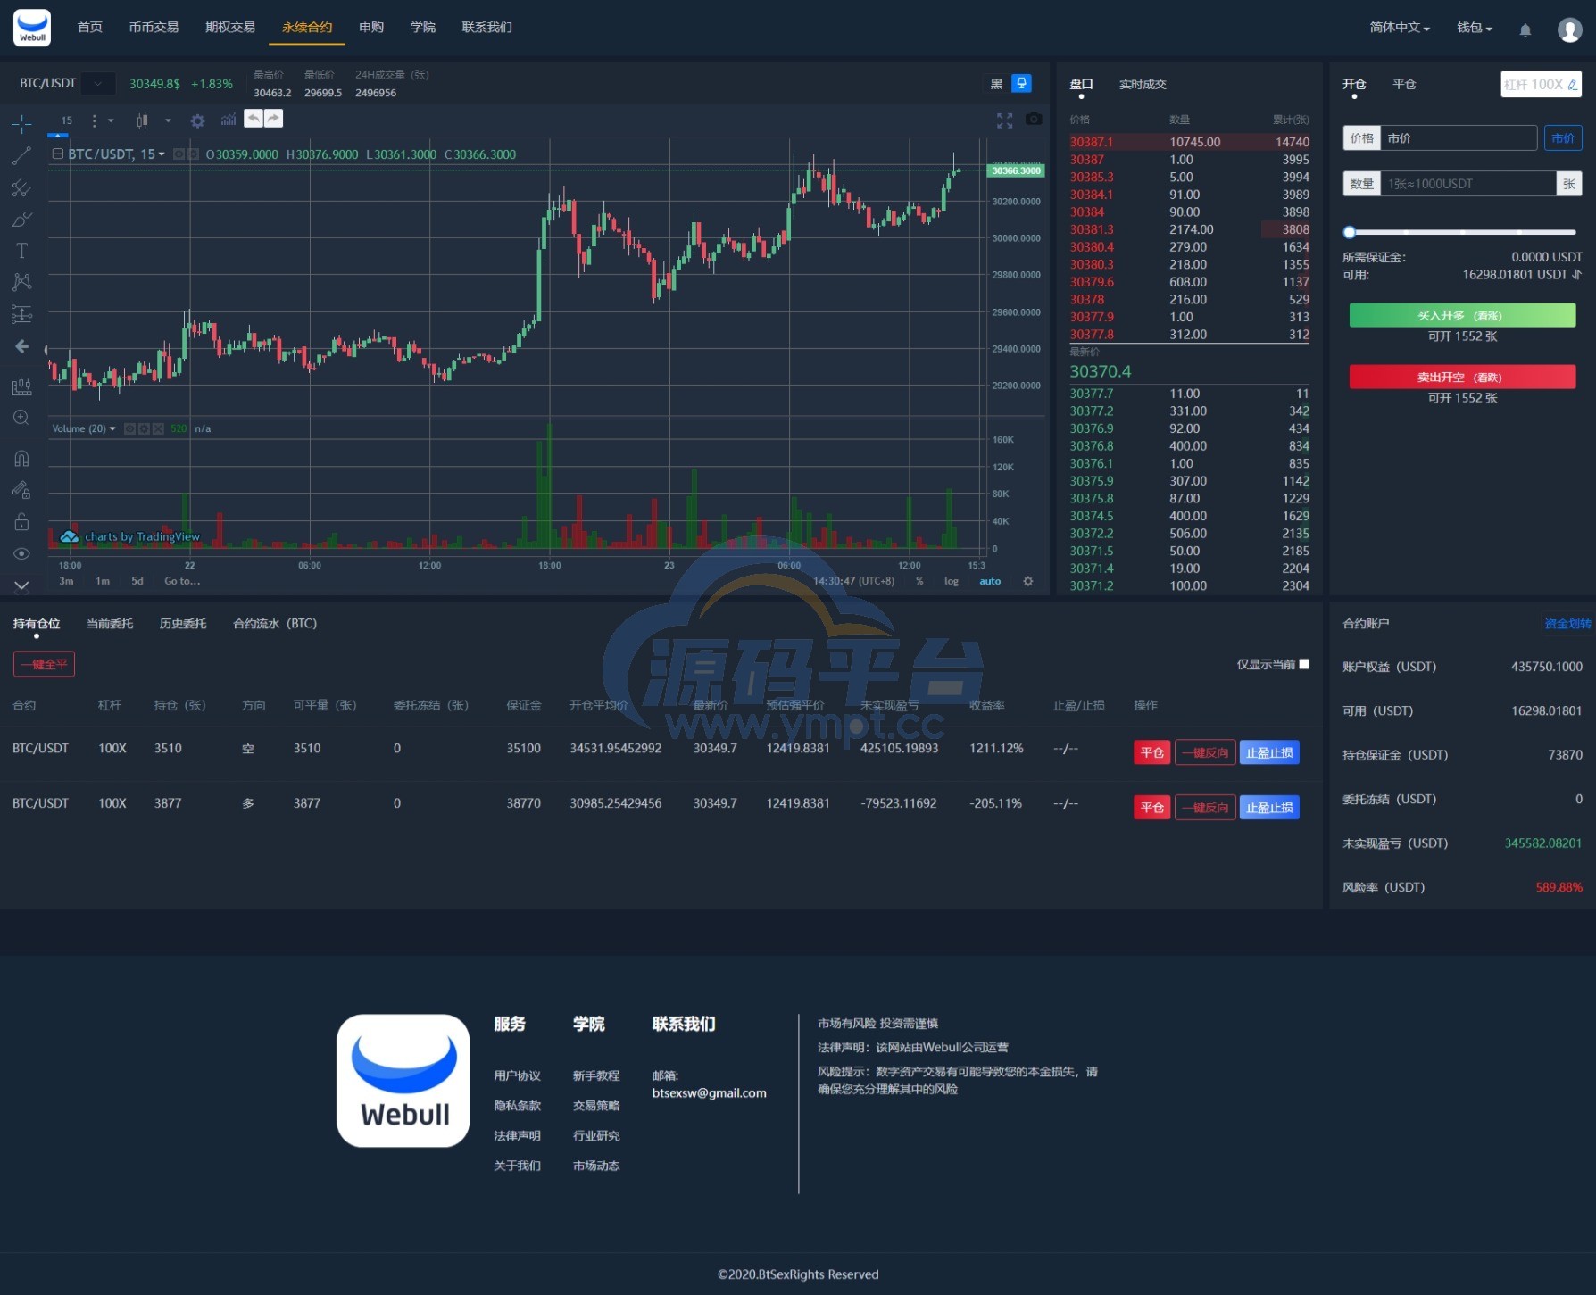
Task: Toggle stay in drawing mode
Action: [x=22, y=490]
